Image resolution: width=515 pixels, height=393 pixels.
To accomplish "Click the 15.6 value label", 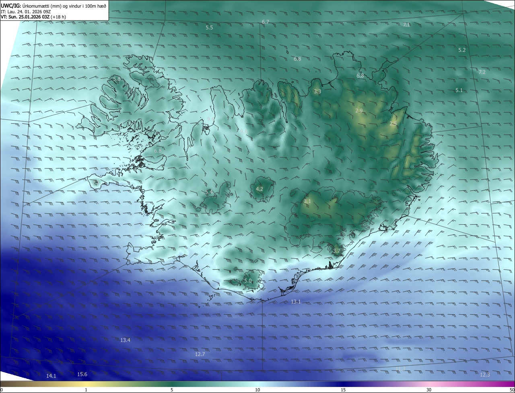I will [82, 374].
